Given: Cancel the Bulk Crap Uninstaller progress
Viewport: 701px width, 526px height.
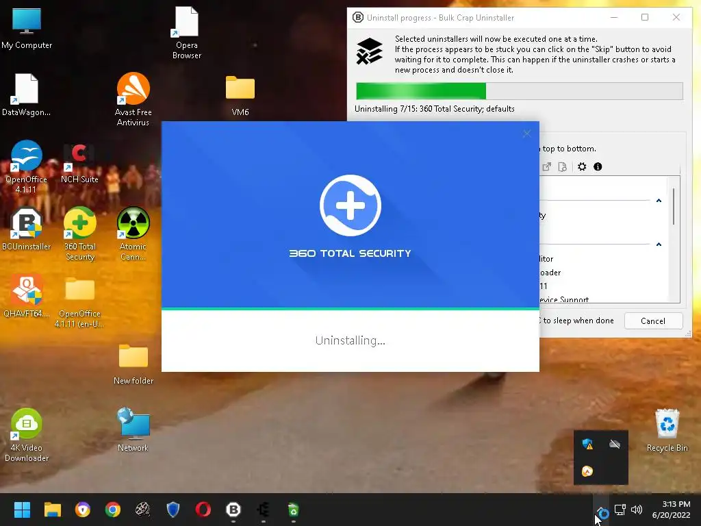Looking at the screenshot, I should coord(653,321).
